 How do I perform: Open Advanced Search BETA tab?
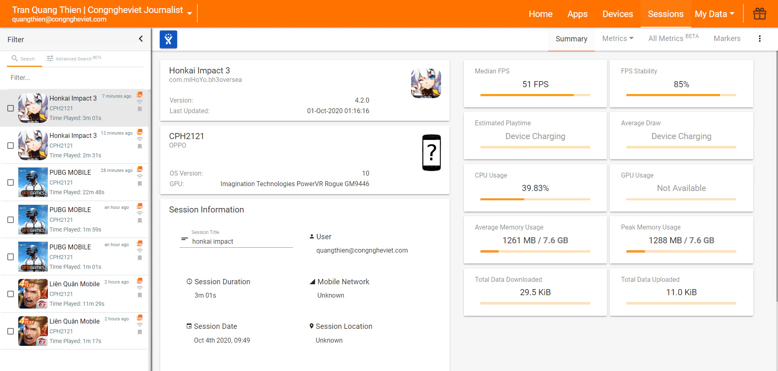[74, 58]
